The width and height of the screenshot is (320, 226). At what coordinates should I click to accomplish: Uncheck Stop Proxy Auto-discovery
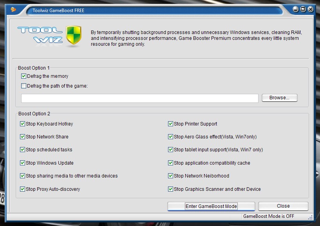(22, 189)
